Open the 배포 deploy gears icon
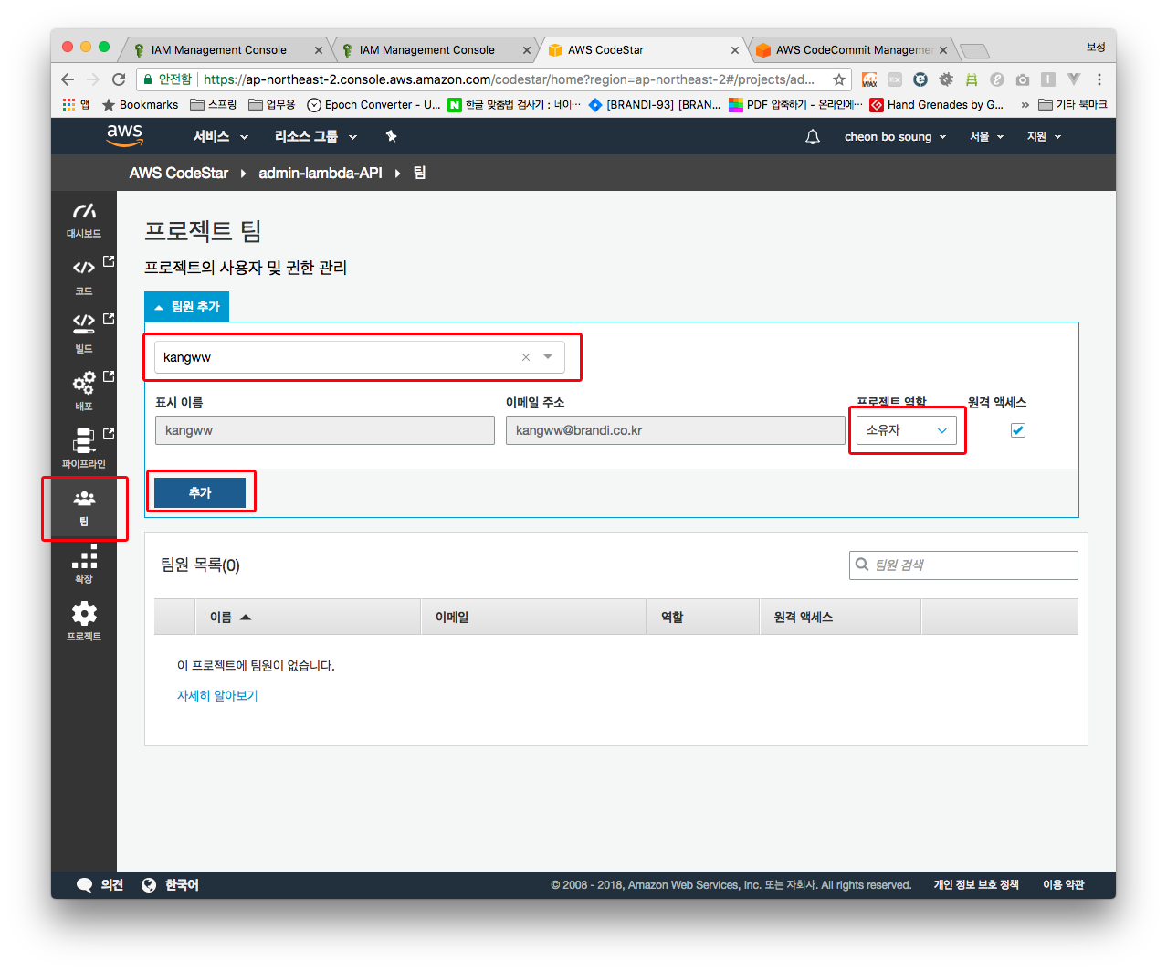The height and width of the screenshot is (972, 1167). [x=84, y=388]
